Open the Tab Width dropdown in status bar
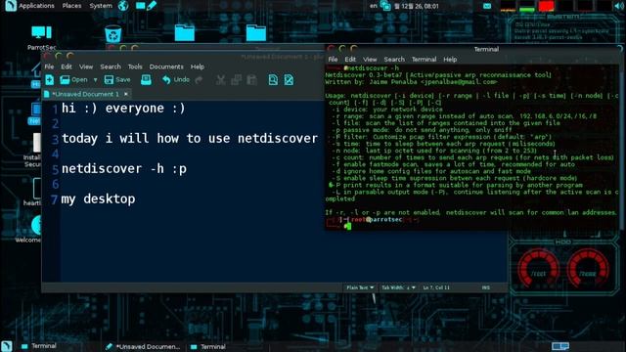Screen dimensions: 626x352 (x=398, y=287)
